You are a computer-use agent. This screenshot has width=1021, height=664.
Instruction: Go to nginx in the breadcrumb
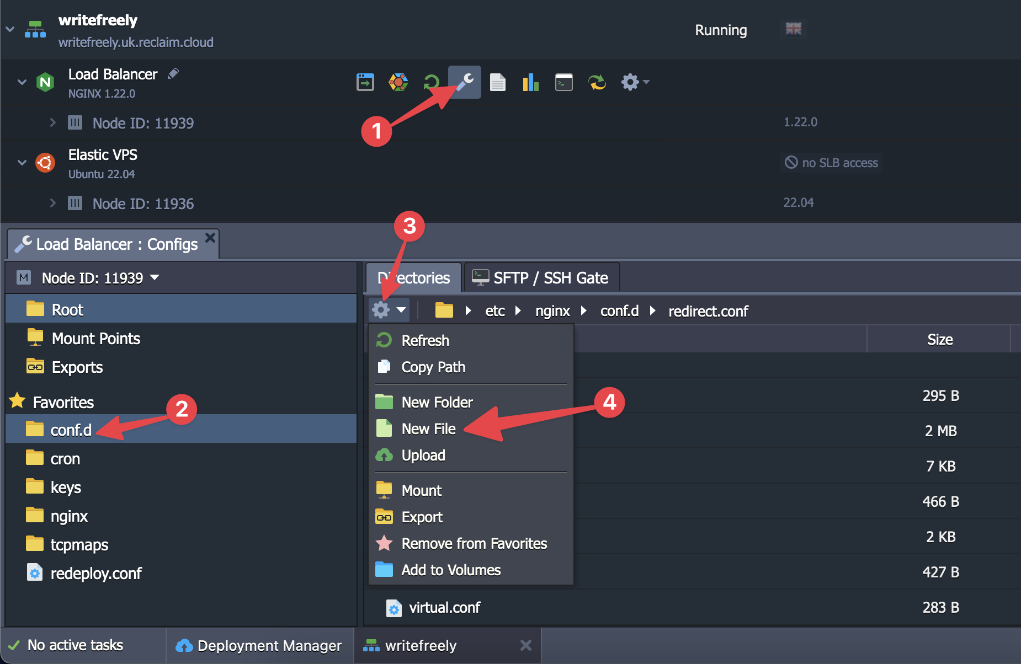(x=552, y=311)
